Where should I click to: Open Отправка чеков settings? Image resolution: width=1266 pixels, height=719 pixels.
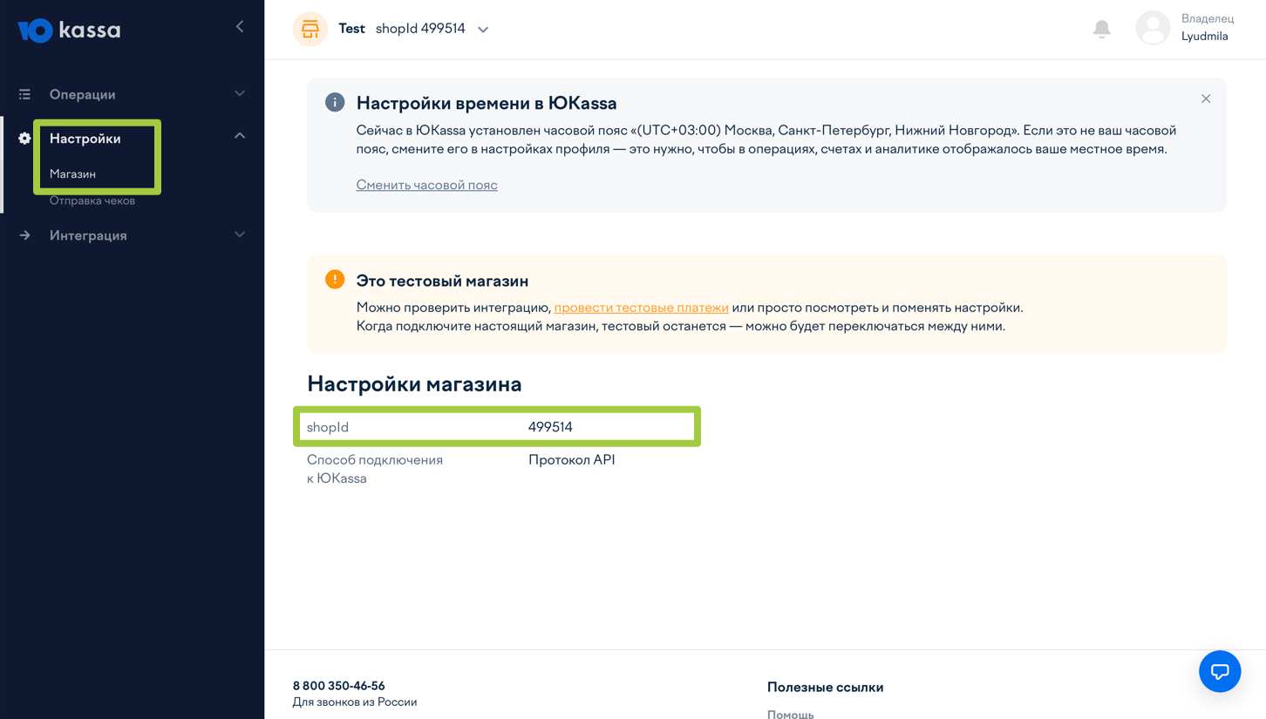click(92, 200)
